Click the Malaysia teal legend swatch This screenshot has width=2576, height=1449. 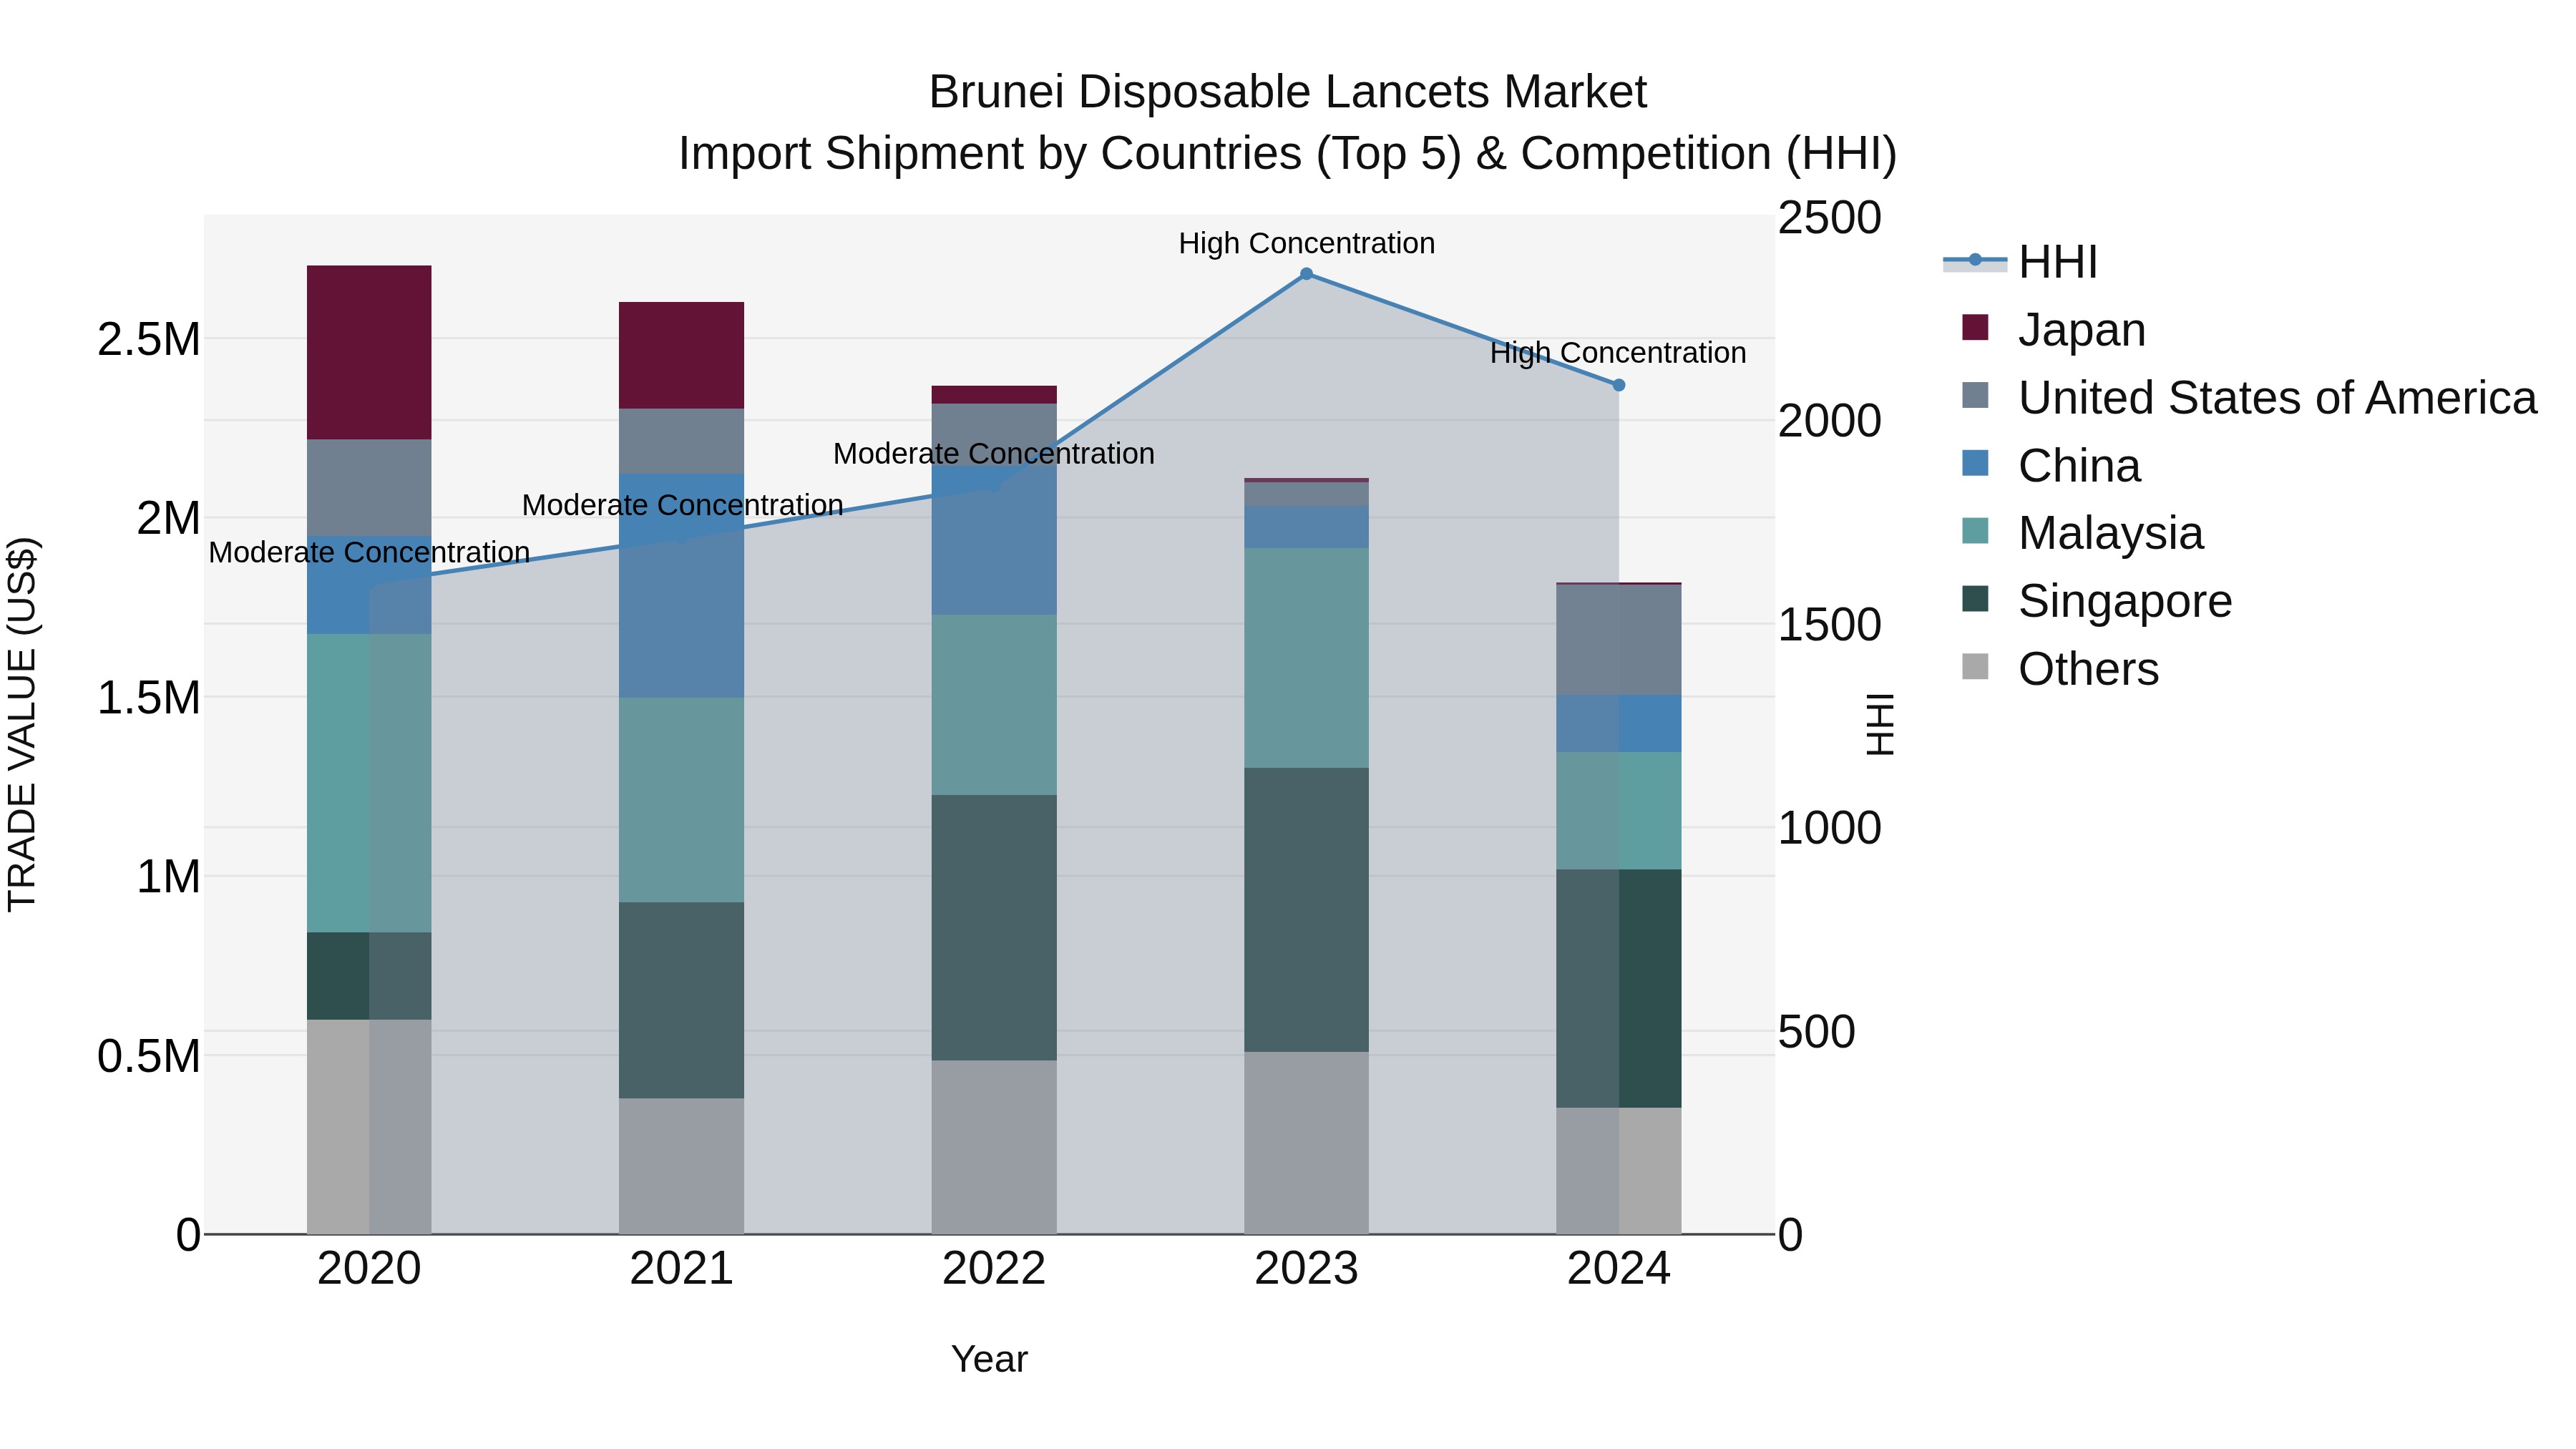[x=1975, y=530]
